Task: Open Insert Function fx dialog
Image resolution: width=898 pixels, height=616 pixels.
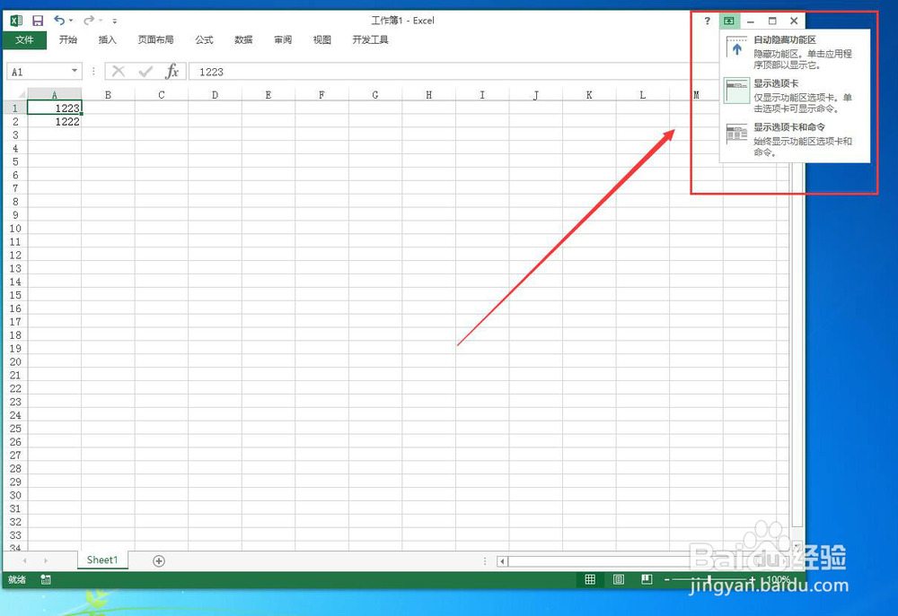Action: (172, 72)
